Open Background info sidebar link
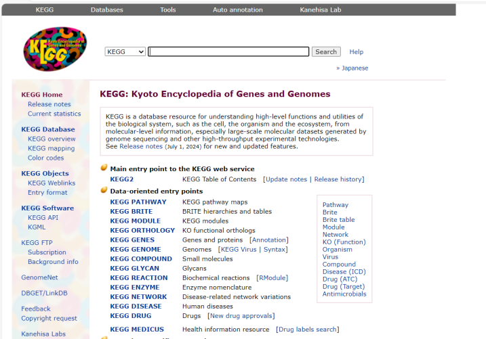486x339 pixels. 53,262
